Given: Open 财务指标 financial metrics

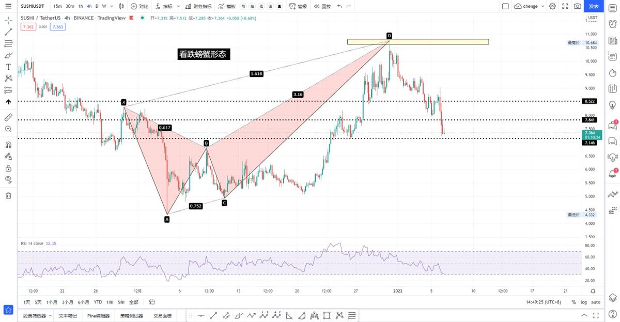Looking at the screenshot, I should [x=198, y=6].
